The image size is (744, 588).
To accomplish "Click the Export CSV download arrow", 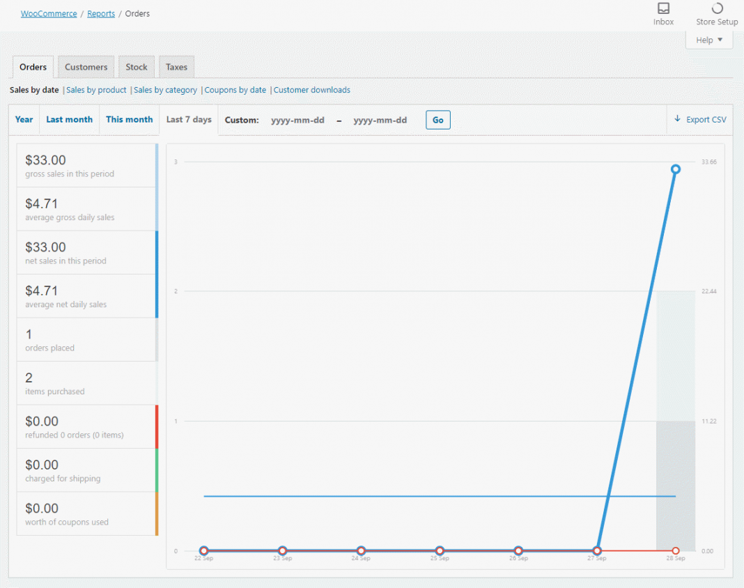I will (x=677, y=119).
